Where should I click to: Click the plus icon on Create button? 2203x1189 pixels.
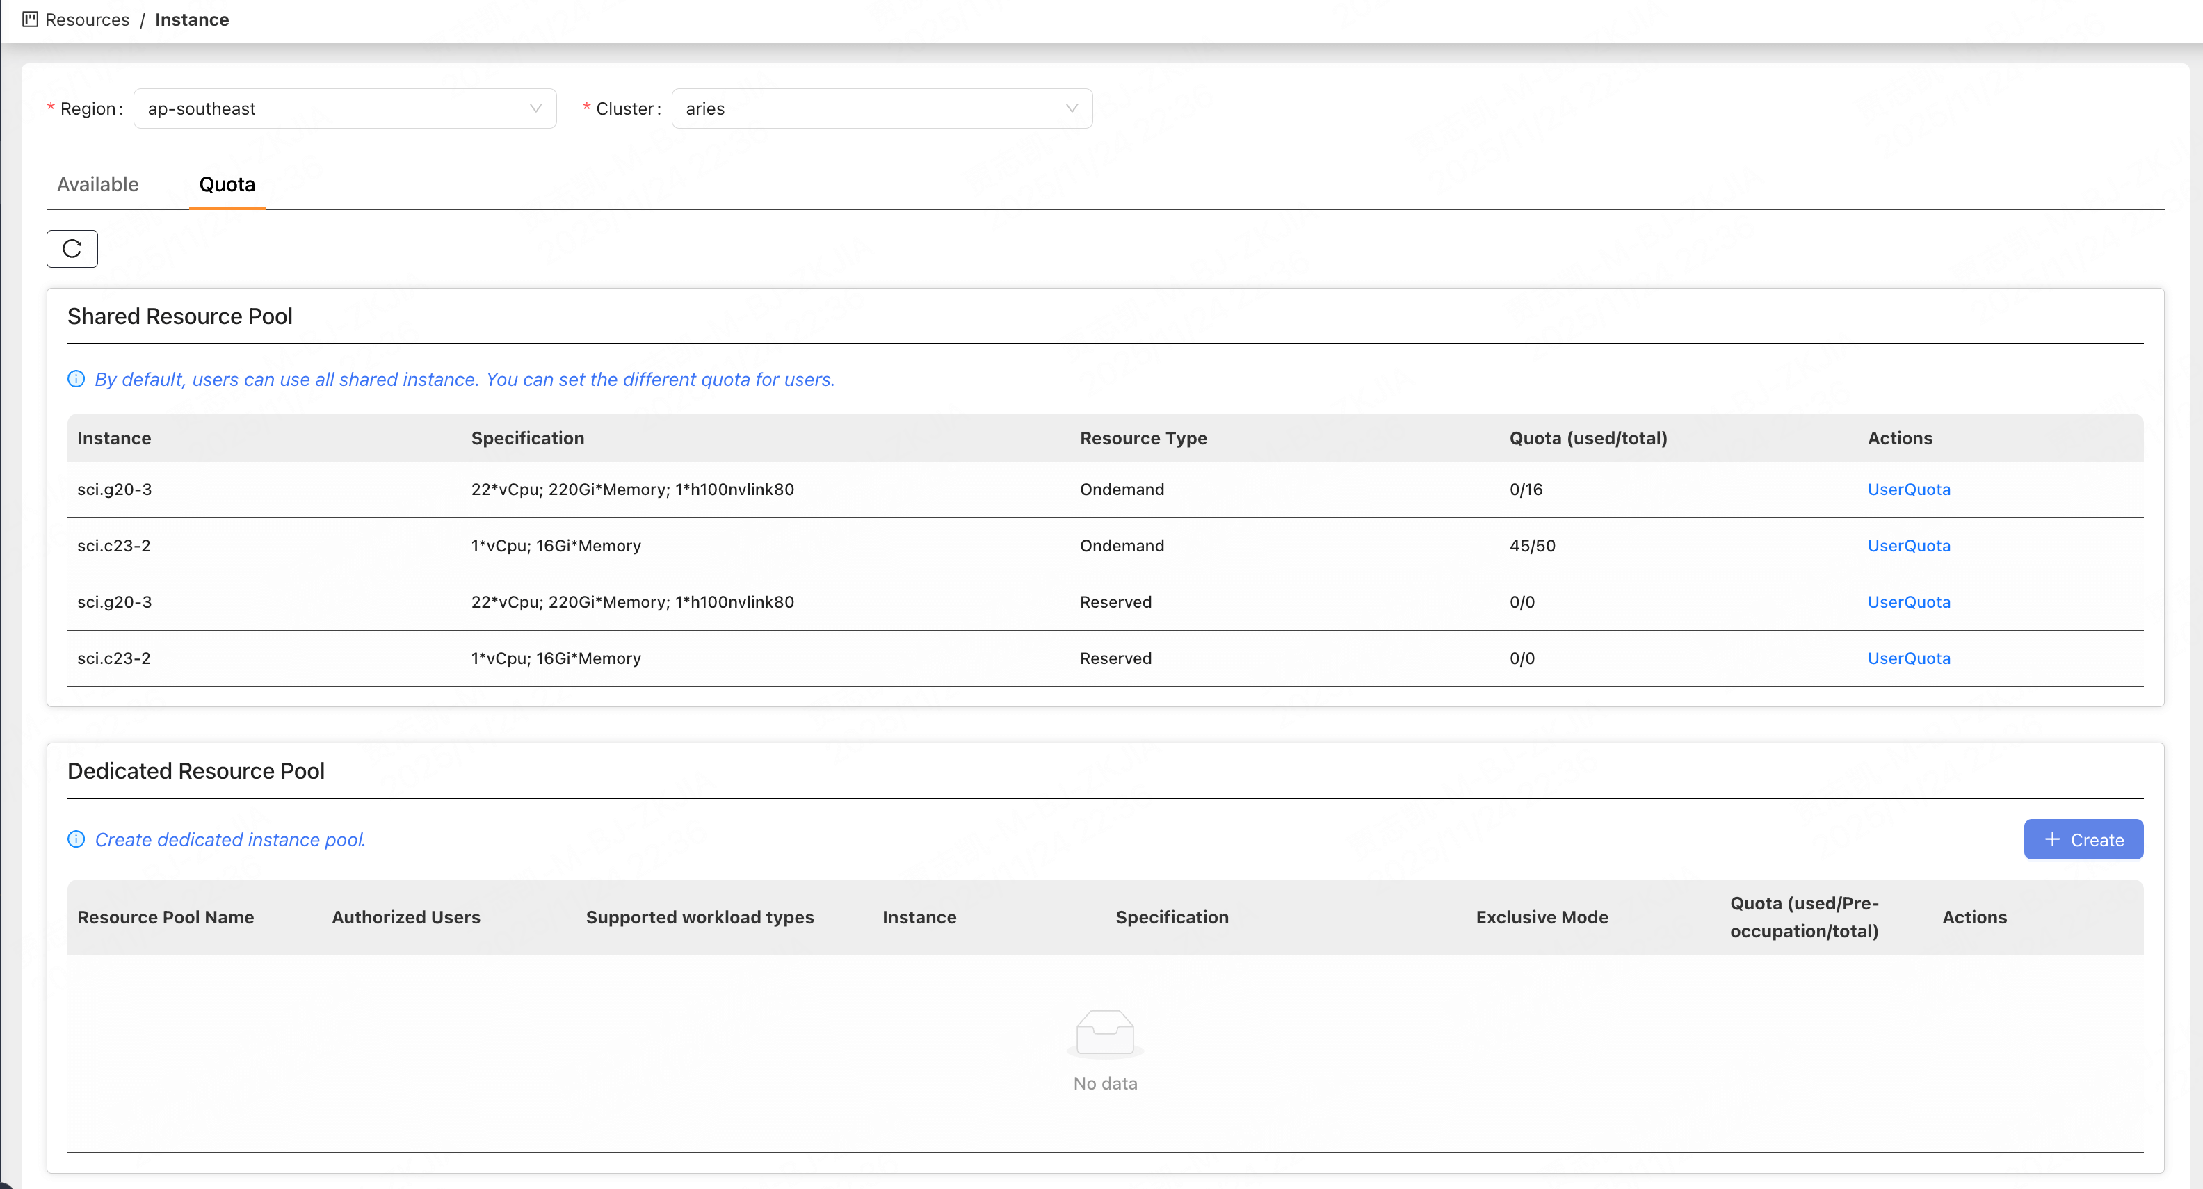(x=2051, y=839)
